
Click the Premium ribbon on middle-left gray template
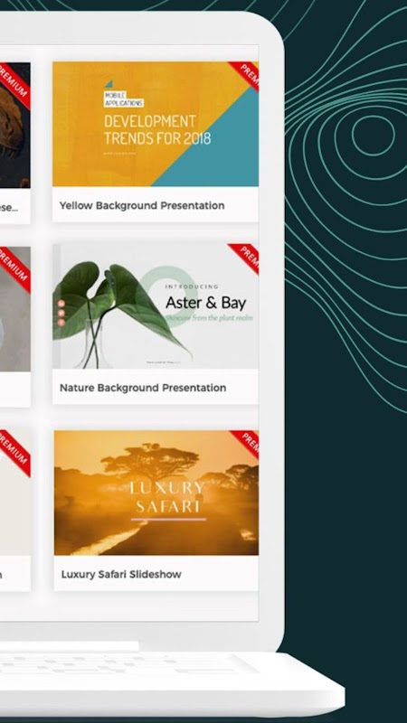(14, 268)
